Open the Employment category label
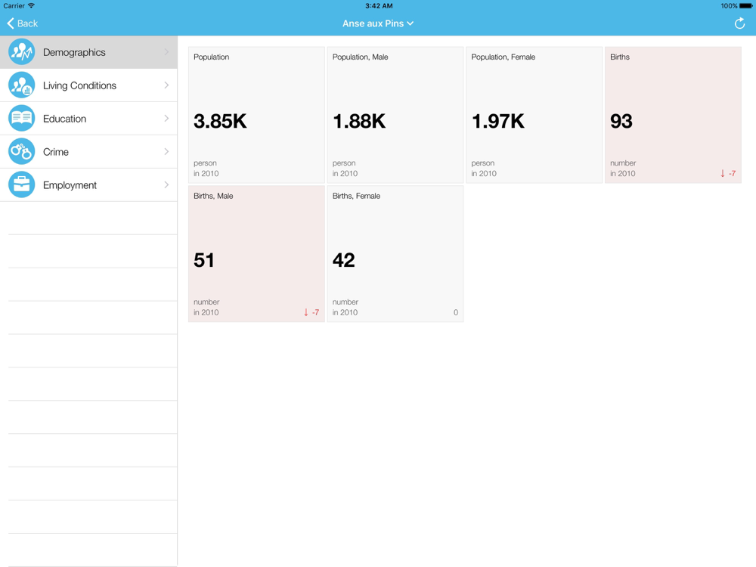Viewport: 756px width, 567px height. tap(70, 185)
